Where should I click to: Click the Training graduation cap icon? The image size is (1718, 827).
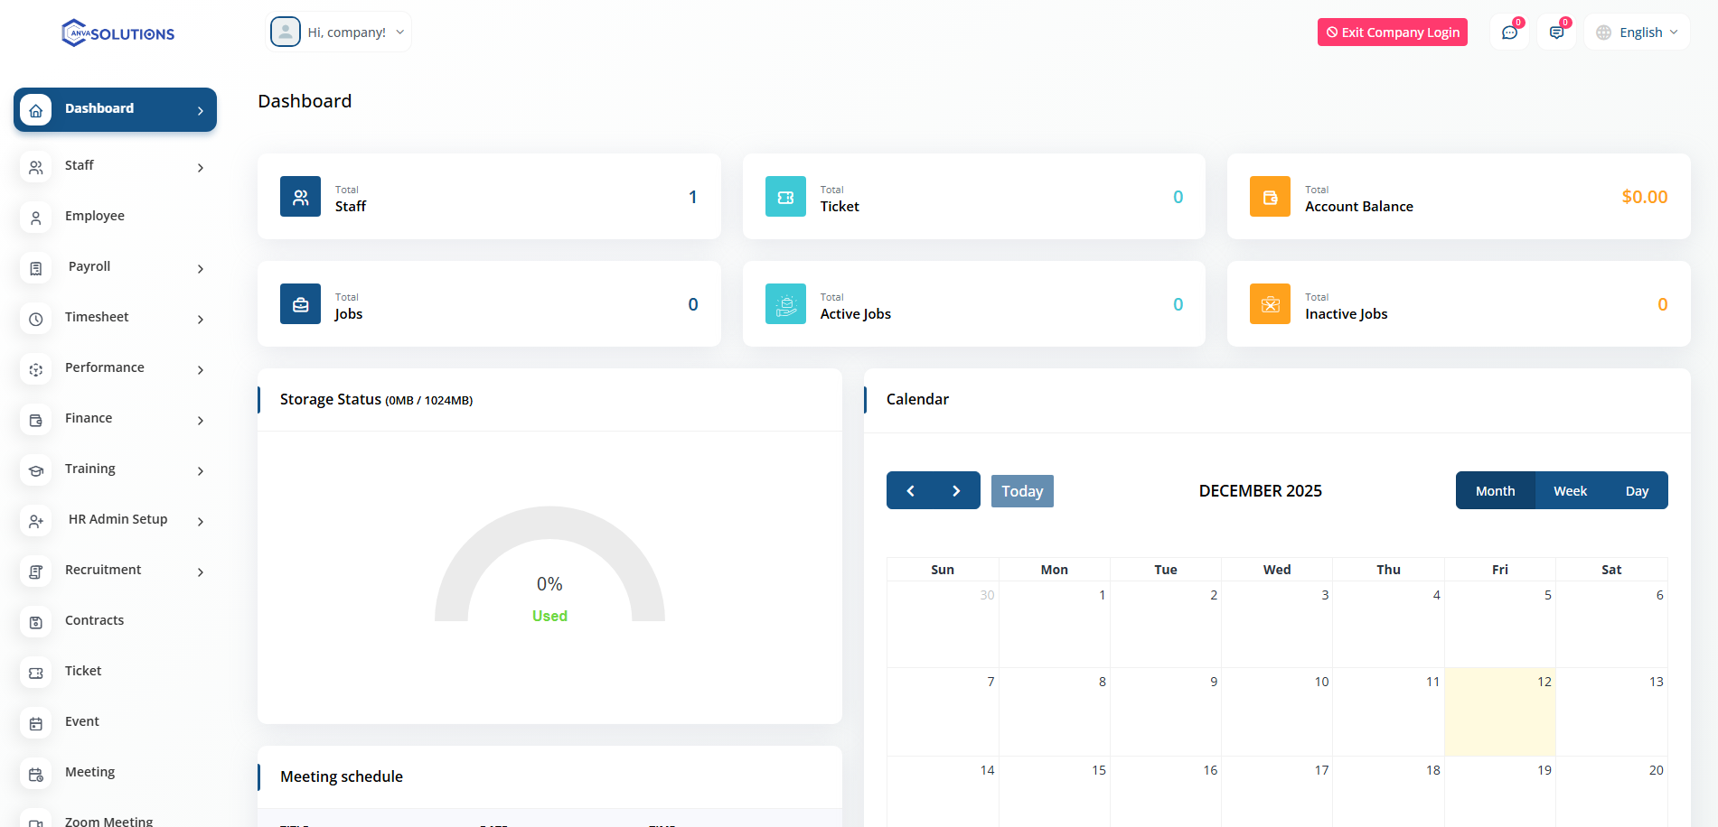[36, 470]
